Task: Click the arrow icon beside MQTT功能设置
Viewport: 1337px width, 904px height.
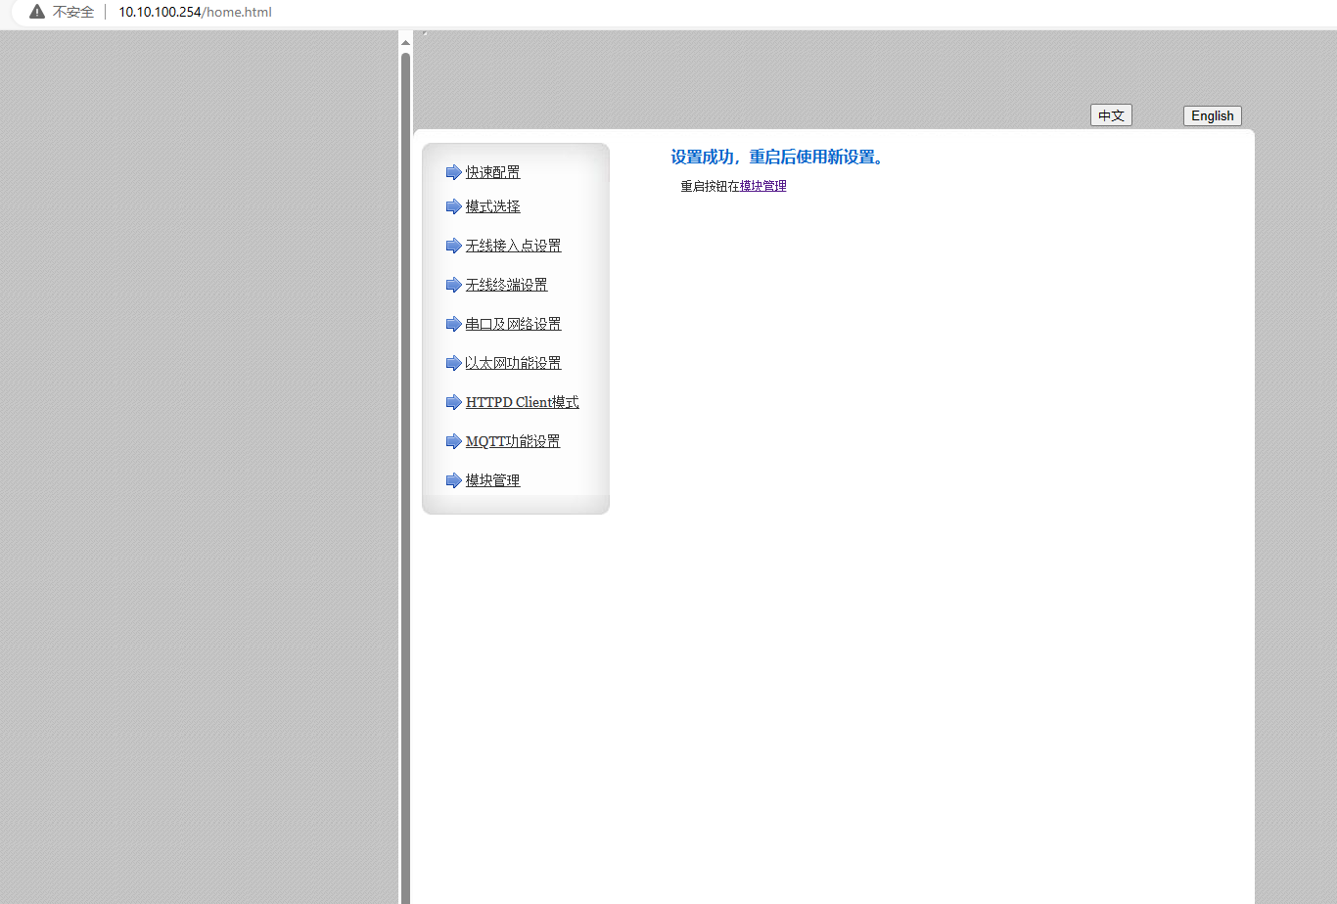Action: click(453, 441)
